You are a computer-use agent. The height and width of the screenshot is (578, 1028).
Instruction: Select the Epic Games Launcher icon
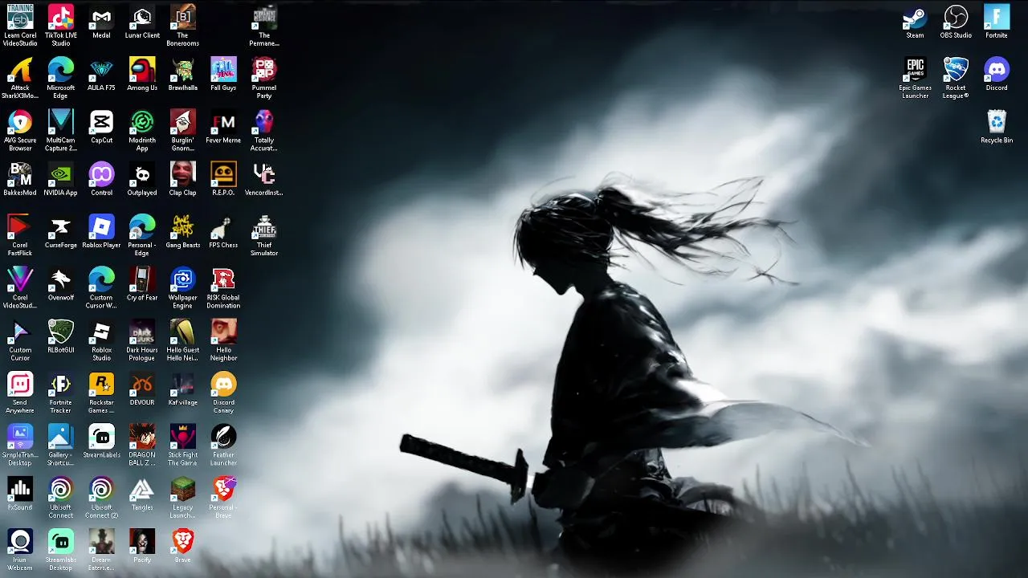click(x=915, y=78)
